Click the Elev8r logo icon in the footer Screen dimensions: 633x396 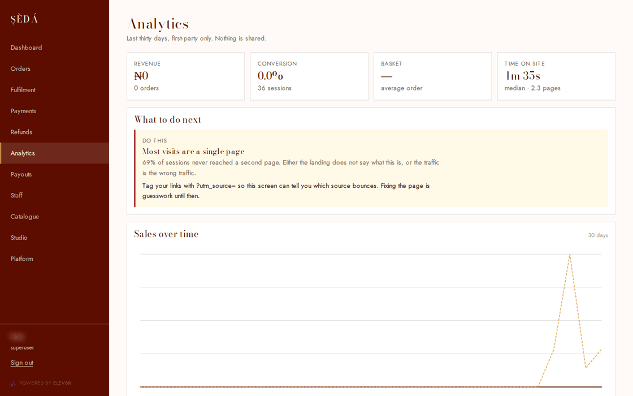coord(14,383)
